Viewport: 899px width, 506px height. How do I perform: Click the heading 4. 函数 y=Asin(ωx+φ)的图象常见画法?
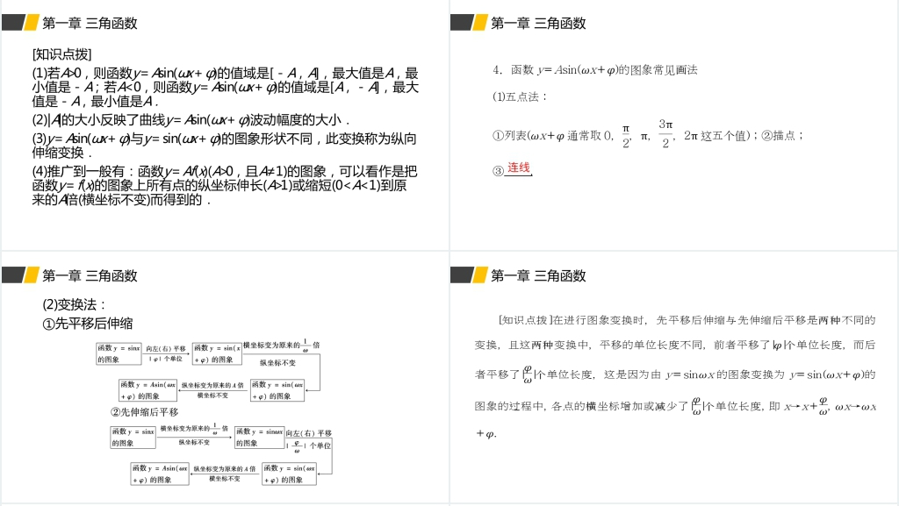[x=595, y=70]
